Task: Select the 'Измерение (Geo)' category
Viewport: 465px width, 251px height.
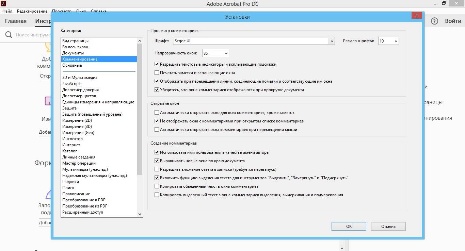Action: pyautogui.click(x=99, y=133)
